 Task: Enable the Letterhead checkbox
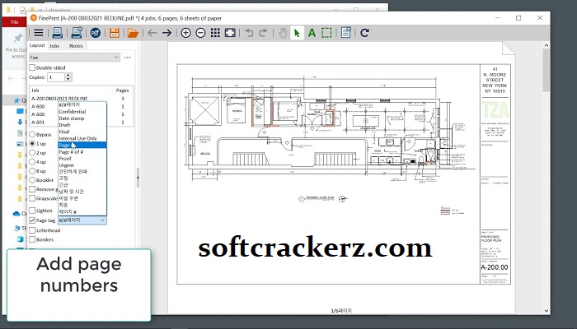tap(32, 230)
